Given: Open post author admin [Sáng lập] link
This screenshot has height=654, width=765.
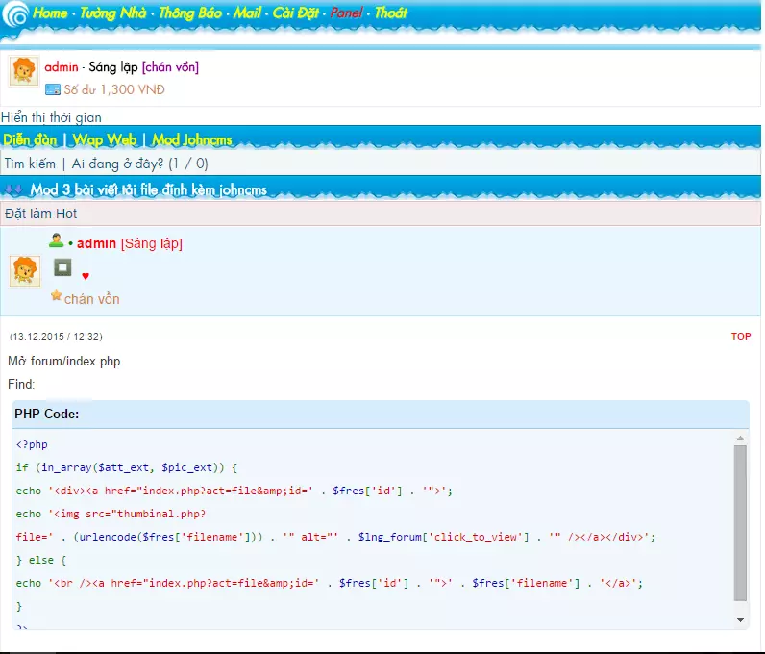Looking at the screenshot, I should pyautogui.click(x=130, y=243).
